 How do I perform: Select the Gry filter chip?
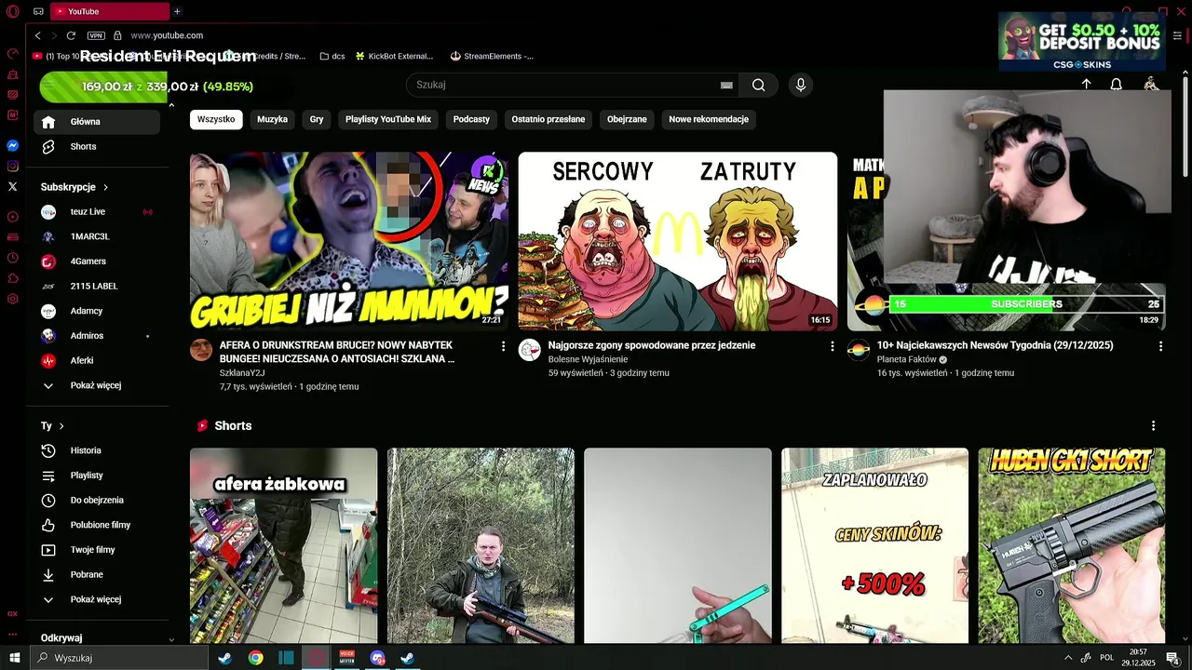(317, 119)
